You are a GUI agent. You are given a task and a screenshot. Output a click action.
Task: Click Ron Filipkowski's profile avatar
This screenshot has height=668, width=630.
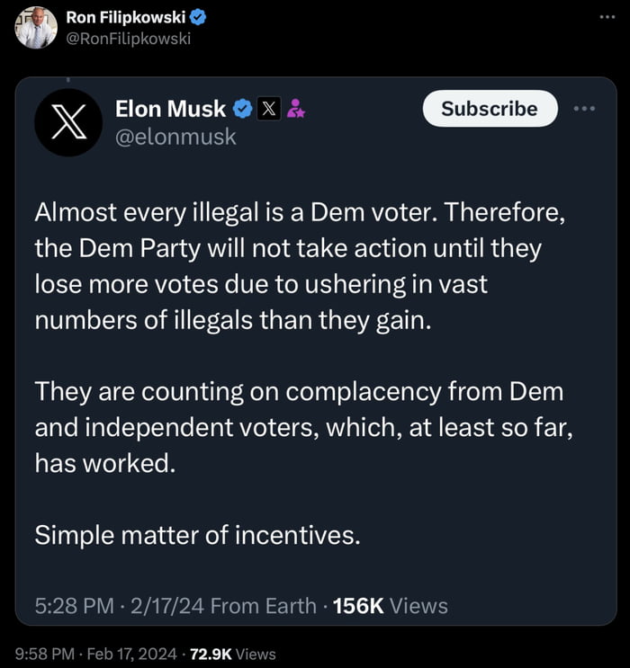point(36,27)
